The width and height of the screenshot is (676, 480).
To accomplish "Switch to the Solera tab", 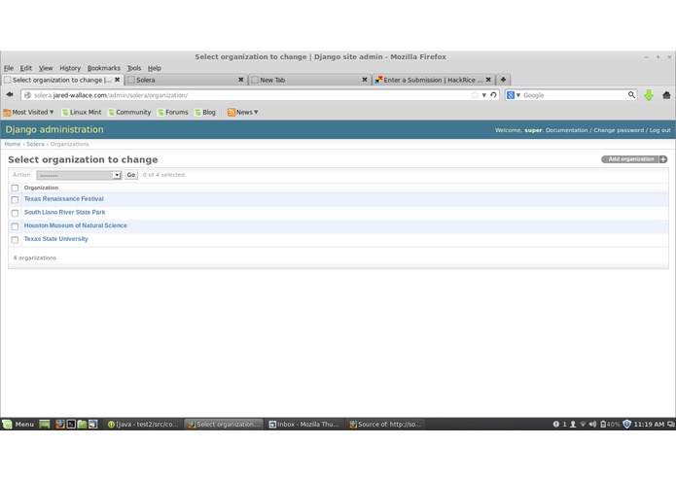I will coord(186,80).
